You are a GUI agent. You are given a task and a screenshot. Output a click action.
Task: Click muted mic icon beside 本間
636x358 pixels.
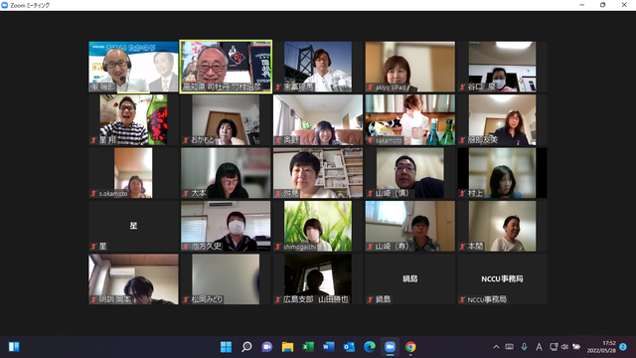[x=462, y=247]
